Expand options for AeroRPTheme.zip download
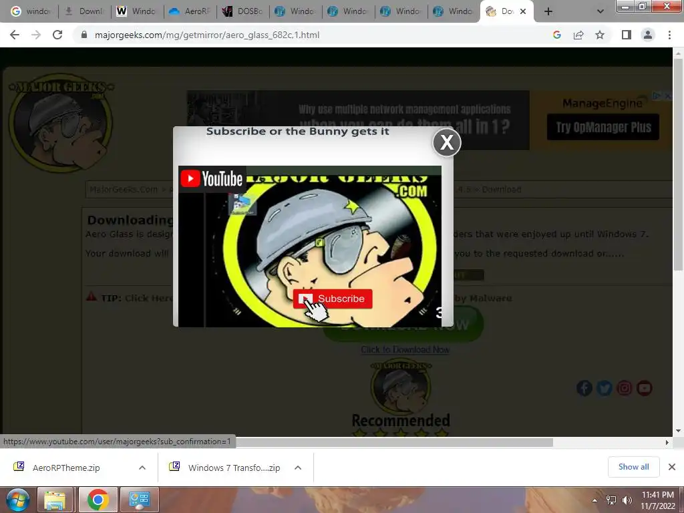 (x=142, y=468)
